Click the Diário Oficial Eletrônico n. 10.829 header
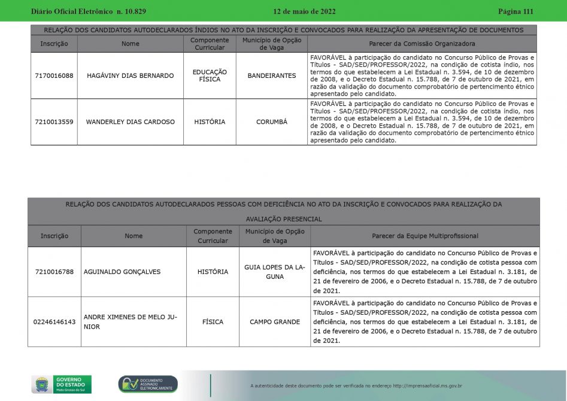Screen dimensions: 567x401 tap(89, 11)
